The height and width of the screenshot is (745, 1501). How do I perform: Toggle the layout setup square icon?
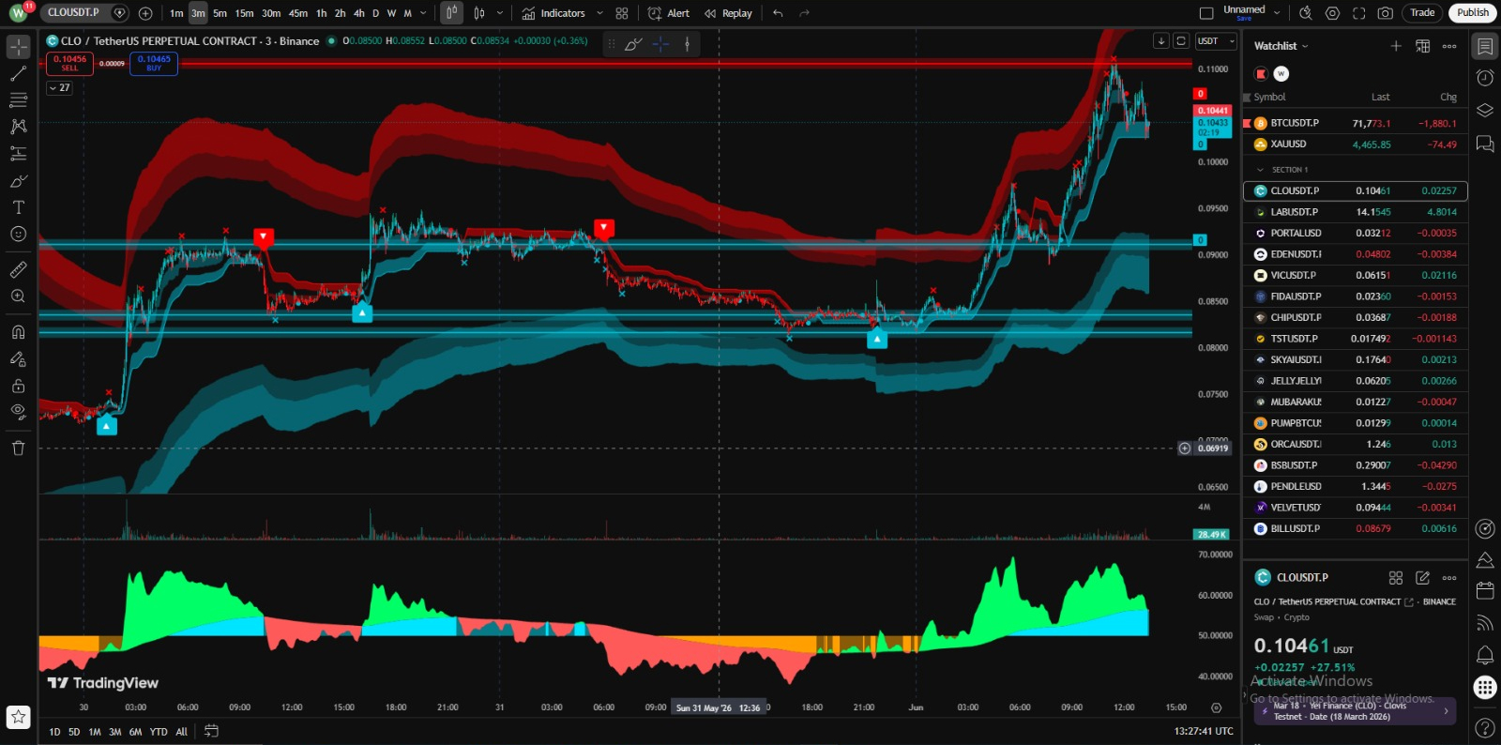tap(1206, 13)
